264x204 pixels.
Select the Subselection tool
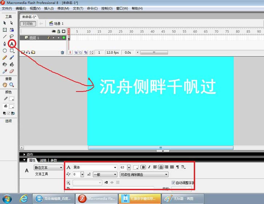[11, 23]
